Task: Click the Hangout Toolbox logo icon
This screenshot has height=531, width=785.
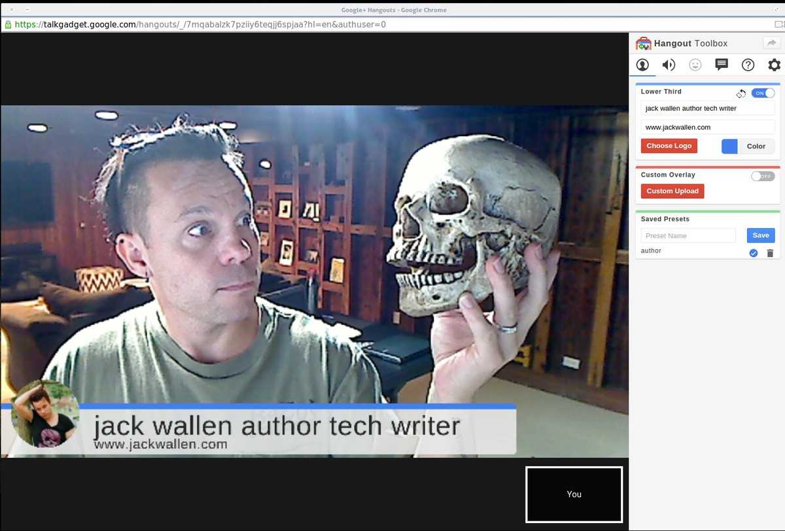Action: [643, 44]
